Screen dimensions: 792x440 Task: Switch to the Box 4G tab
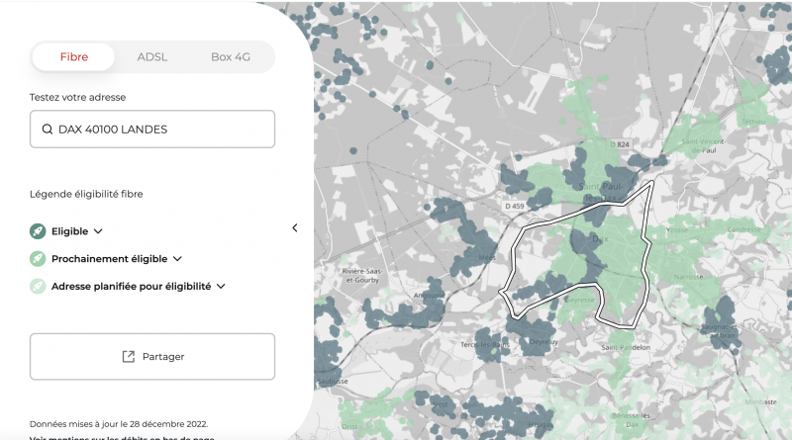[x=230, y=56]
